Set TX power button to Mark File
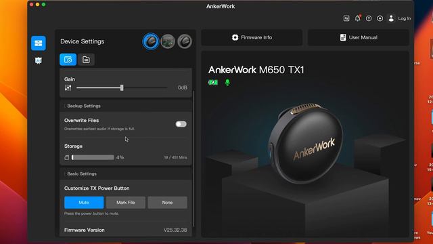 click(x=126, y=203)
